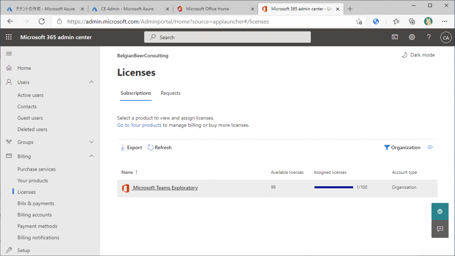Click the Assigned licenses column header
455x256 pixels.
pyautogui.click(x=330, y=172)
